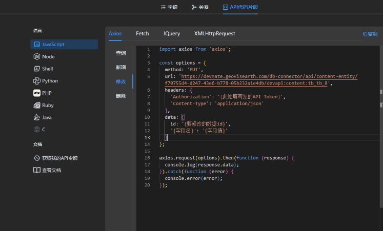Choose JavaScript language label

[x=53, y=45]
